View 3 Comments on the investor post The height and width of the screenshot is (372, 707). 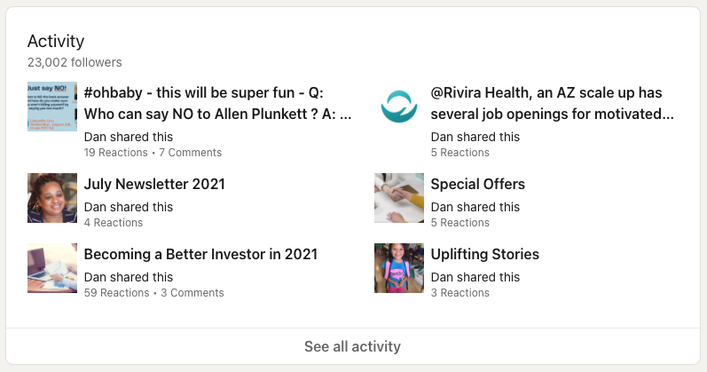click(192, 293)
